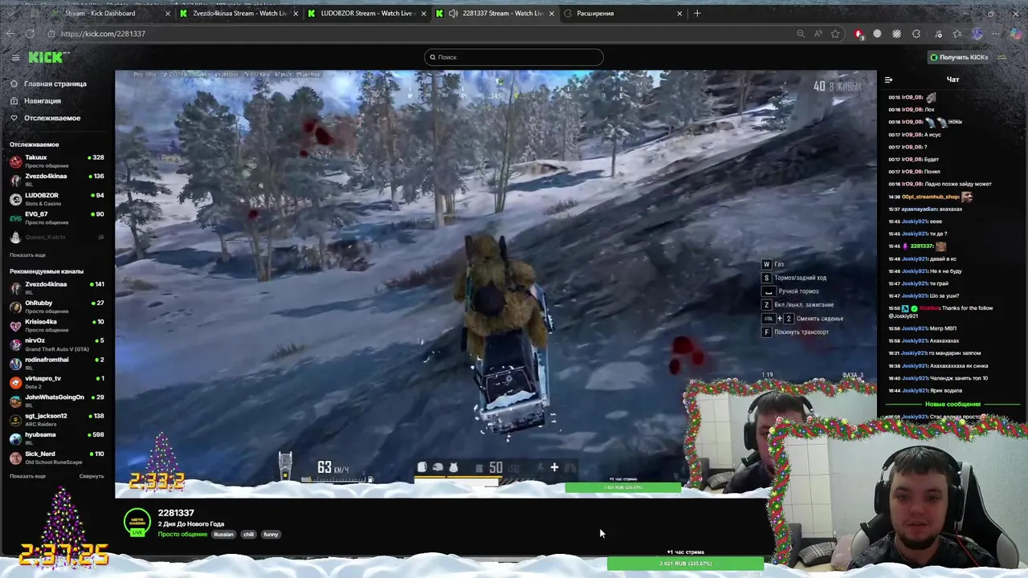Select the funny tag
Screen dimensions: 1028x578
click(x=271, y=535)
